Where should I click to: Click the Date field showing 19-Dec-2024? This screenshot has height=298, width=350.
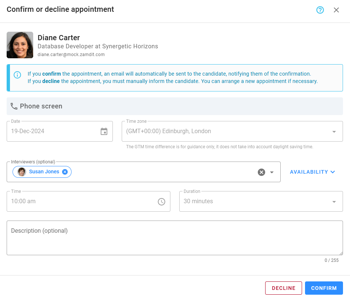point(55,131)
